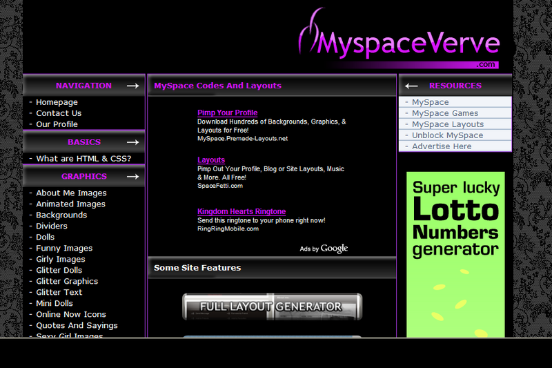Image resolution: width=552 pixels, height=368 pixels.
Task: View Funny Images section
Action: coord(64,249)
